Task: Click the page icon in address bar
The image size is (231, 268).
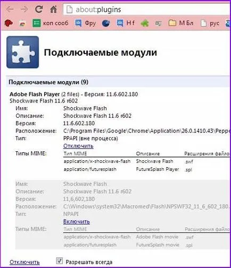Action: pos(69,10)
